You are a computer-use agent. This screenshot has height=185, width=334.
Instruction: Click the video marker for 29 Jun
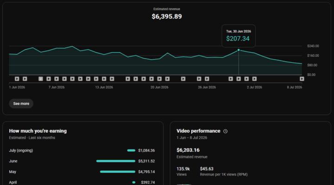231,79
